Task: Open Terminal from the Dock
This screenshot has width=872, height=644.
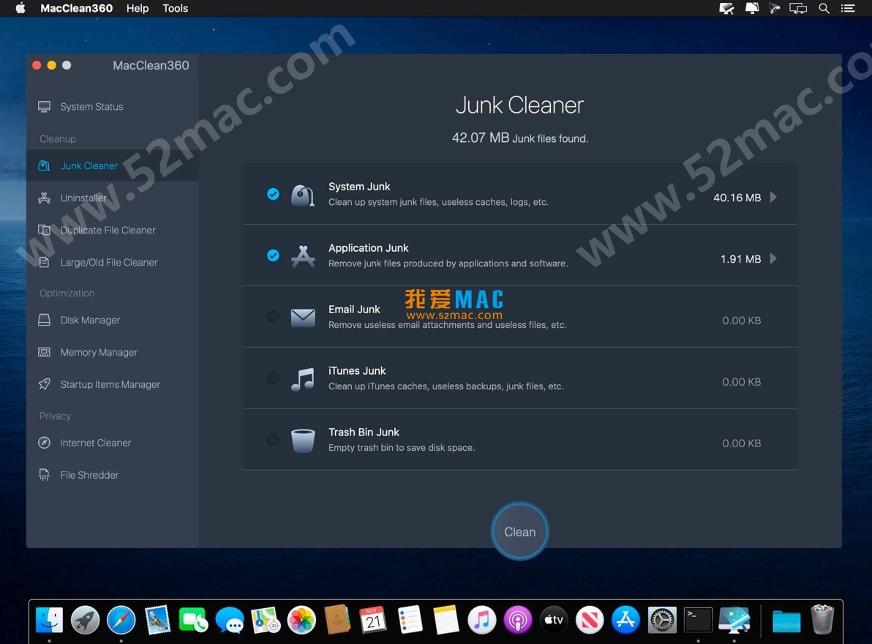Action: pyautogui.click(x=698, y=620)
